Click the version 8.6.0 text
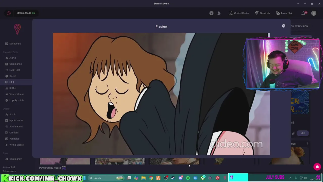 9,167
